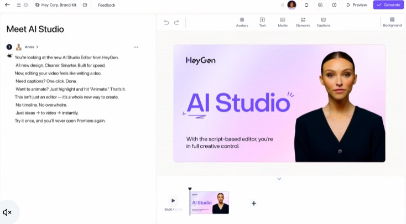This screenshot has width=406, height=224.
Task: Select the AI Studio scene thumbnail
Action: click(210, 202)
